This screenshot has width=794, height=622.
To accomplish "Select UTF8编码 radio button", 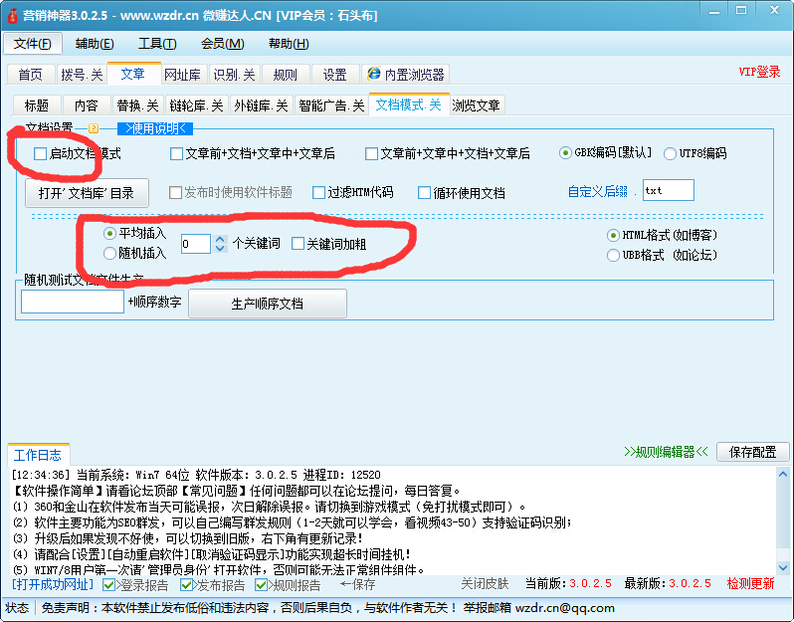I will pyautogui.click(x=670, y=153).
